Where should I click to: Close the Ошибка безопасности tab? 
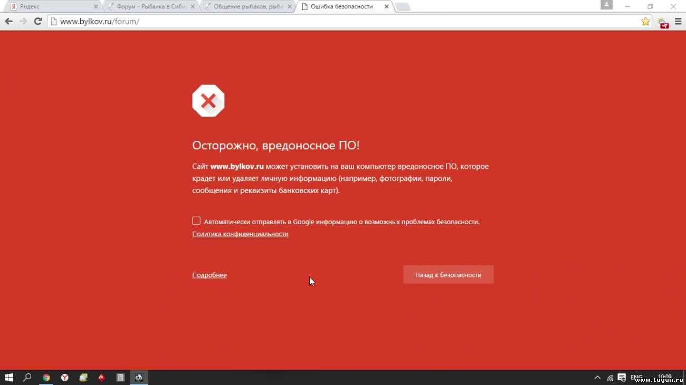tap(387, 7)
